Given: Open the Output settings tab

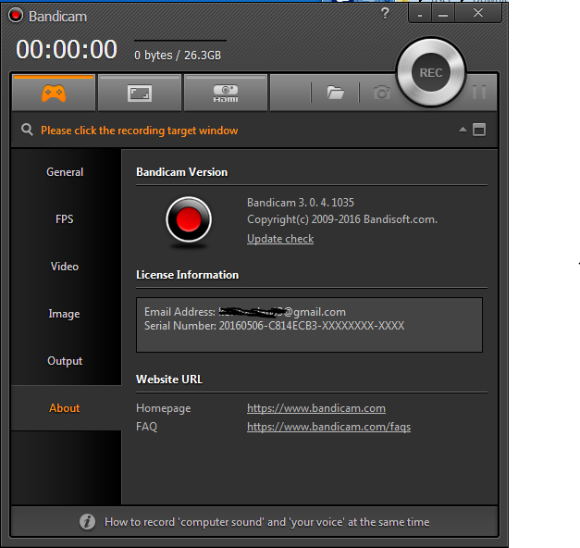Looking at the screenshot, I should 65,361.
